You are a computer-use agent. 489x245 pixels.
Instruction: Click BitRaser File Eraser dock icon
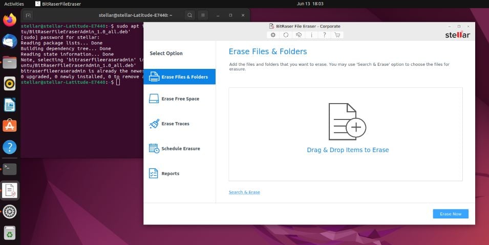(10, 190)
